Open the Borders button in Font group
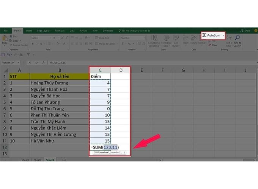The image size is (258, 189). (x=49, y=43)
